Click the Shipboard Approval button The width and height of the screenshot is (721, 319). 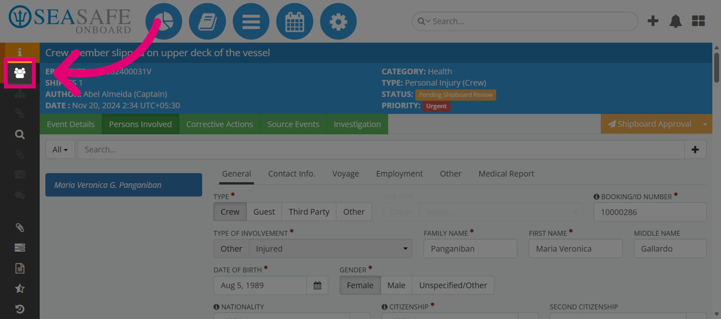point(649,124)
